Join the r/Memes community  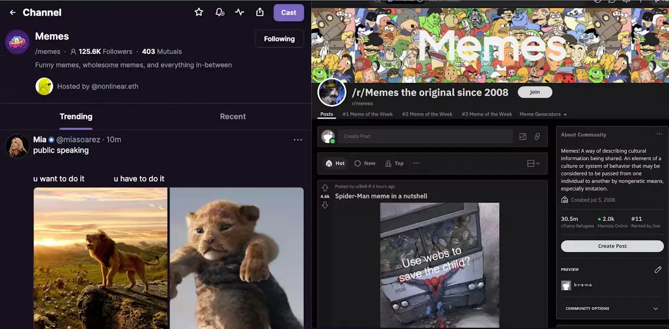(x=535, y=92)
